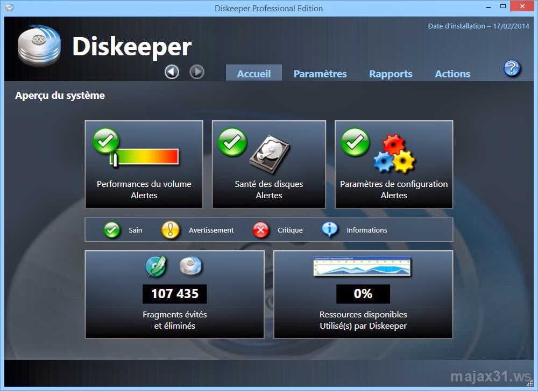Click the title bar application icon
Viewport: 538px width, 391px height.
point(9,8)
